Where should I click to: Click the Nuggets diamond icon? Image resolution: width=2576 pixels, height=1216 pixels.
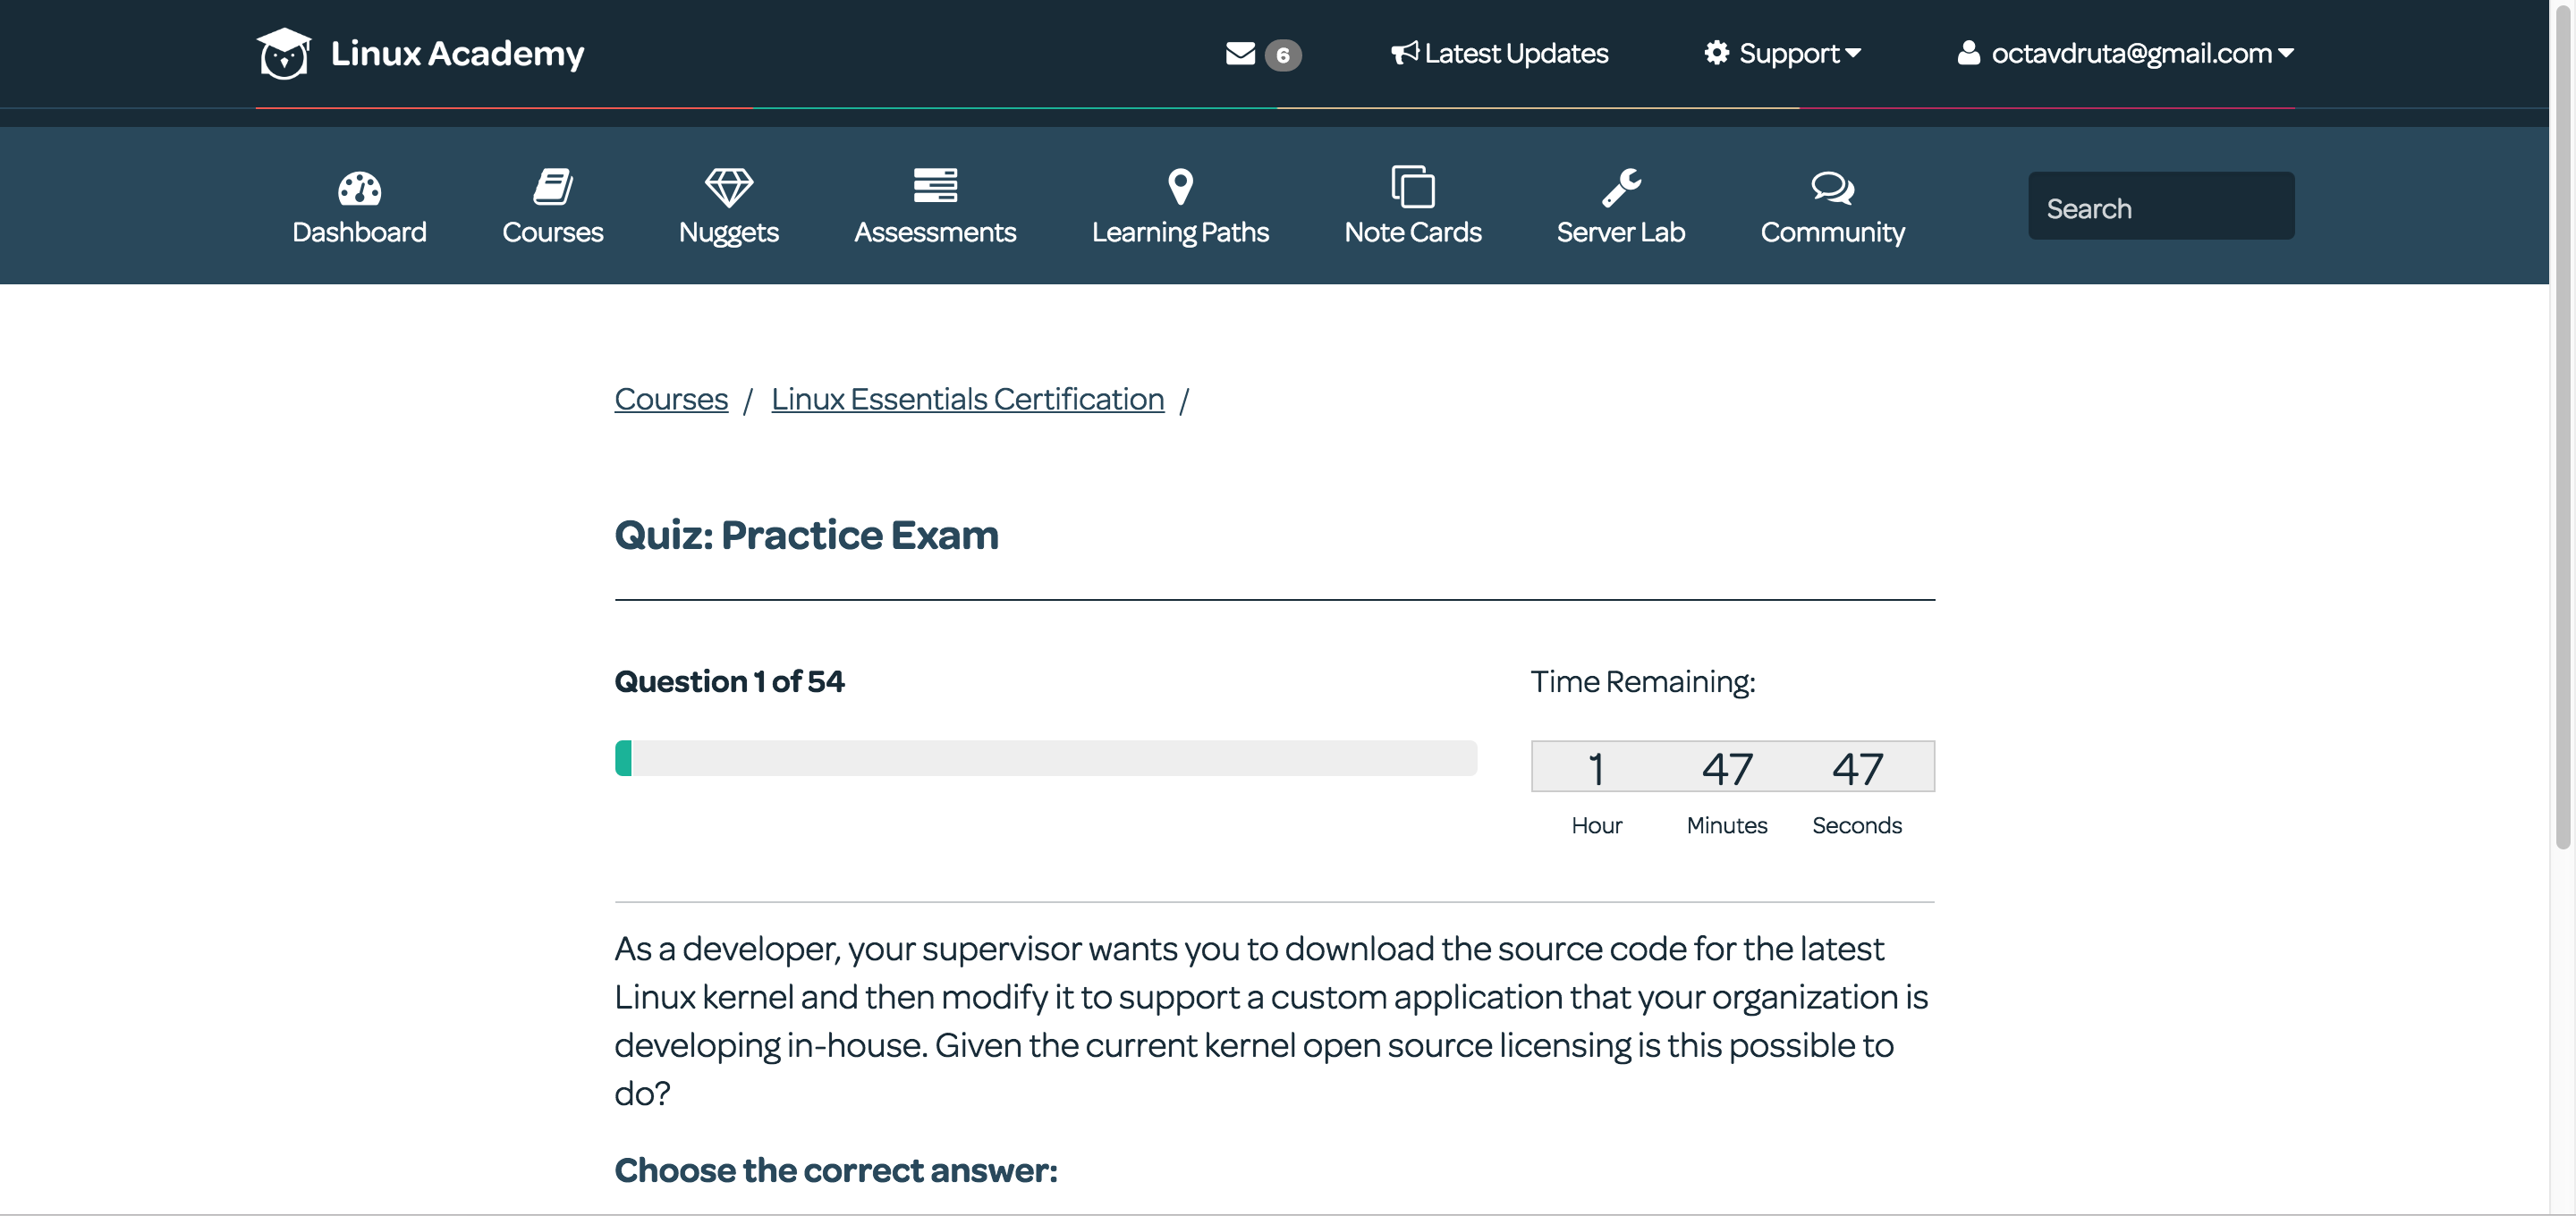point(728,187)
